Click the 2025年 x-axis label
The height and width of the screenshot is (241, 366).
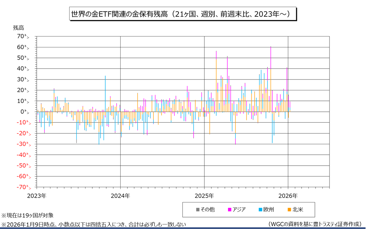point(204,196)
